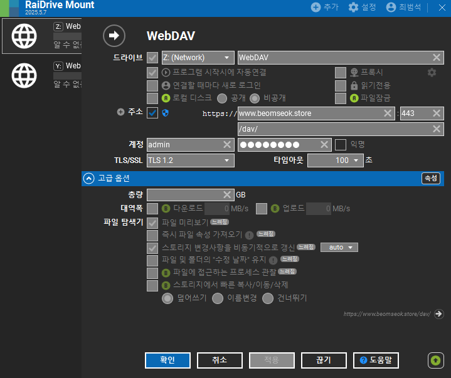Screen dimensions: 451x378
Task: Open 도움말 help
Action: click(x=376, y=360)
